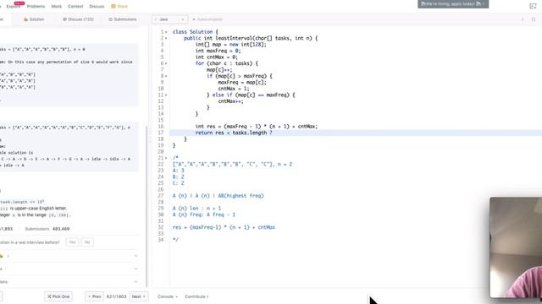The height and width of the screenshot is (304, 542).
Task: Collapse fold arrow at line 8 if-block
Action: click(166, 76)
